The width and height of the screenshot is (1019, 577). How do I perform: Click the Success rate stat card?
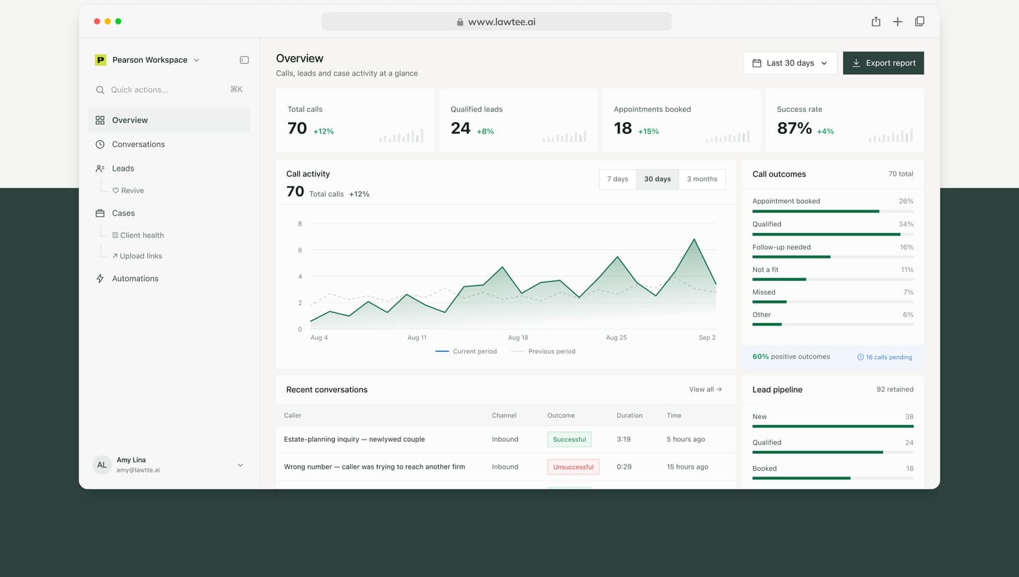845,120
